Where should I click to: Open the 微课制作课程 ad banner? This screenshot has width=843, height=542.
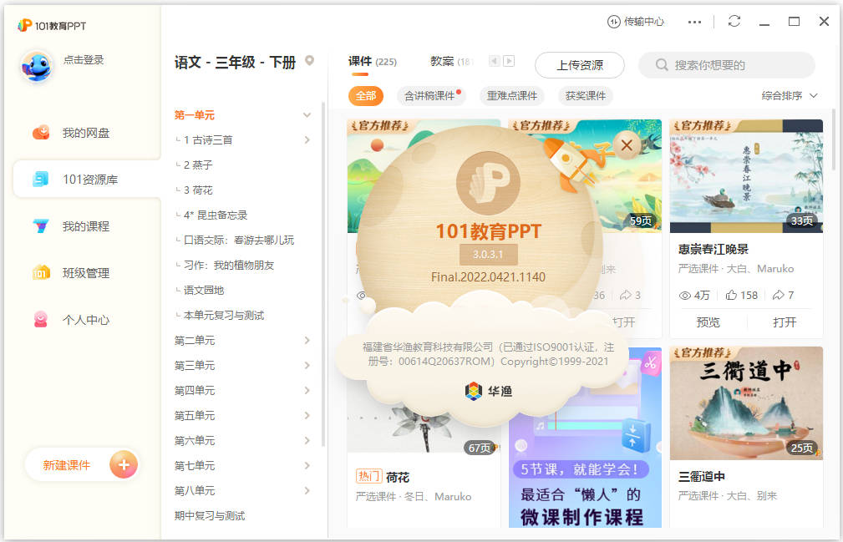click(585, 438)
